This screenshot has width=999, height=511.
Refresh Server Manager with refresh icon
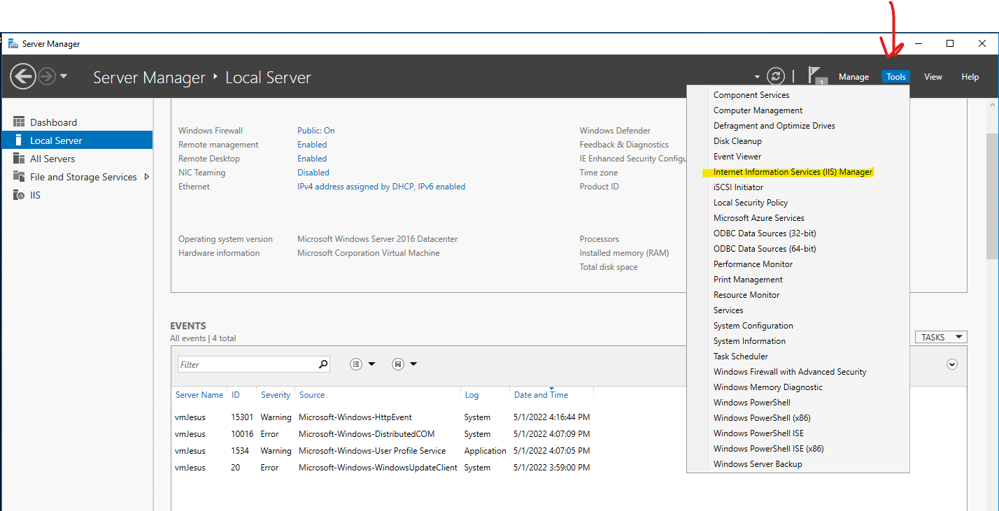pyautogui.click(x=775, y=76)
